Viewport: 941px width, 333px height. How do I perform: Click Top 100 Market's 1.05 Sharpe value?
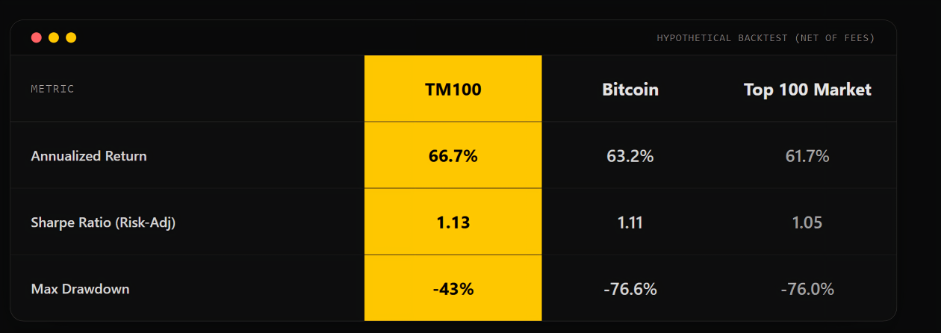click(807, 222)
